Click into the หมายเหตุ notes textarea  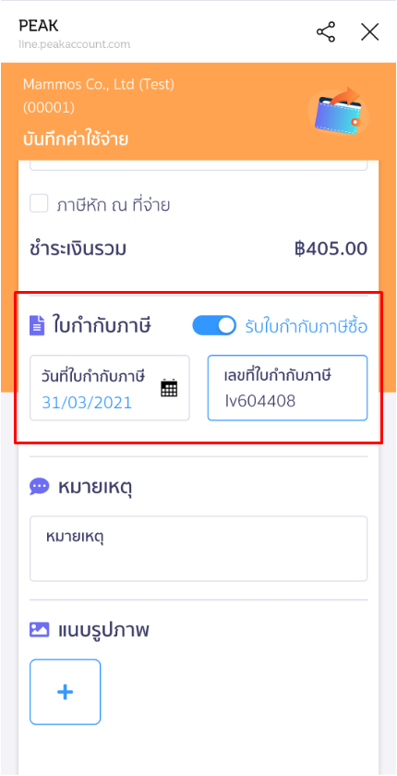(198, 549)
